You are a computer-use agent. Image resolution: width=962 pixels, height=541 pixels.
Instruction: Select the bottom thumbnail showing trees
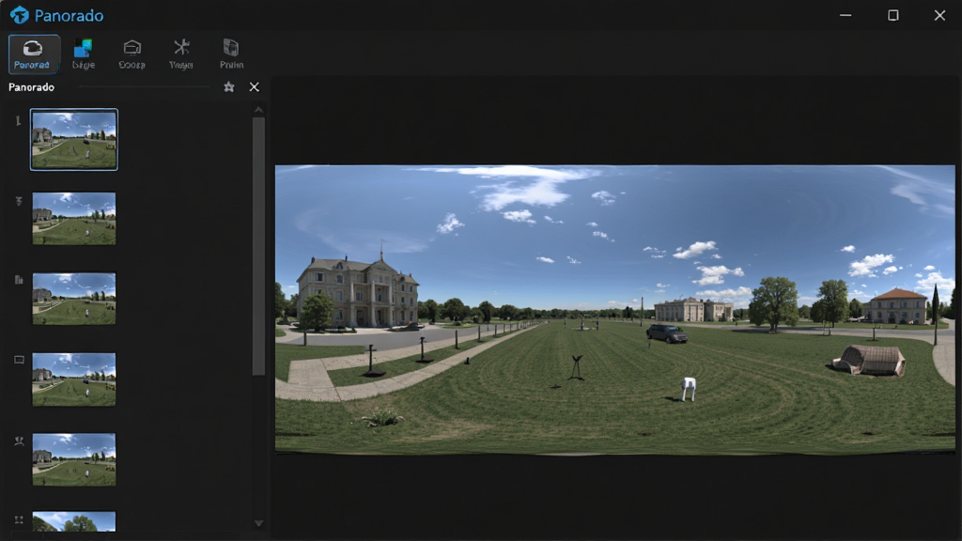73,521
